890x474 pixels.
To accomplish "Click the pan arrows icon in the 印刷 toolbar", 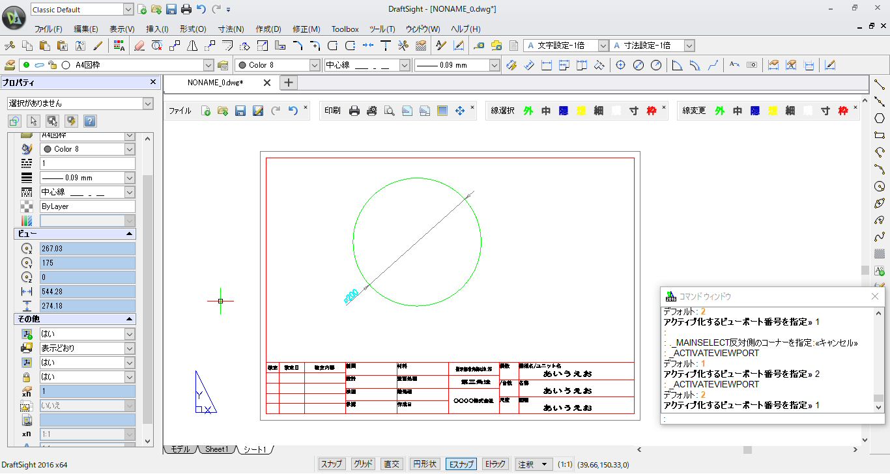I will pos(460,111).
